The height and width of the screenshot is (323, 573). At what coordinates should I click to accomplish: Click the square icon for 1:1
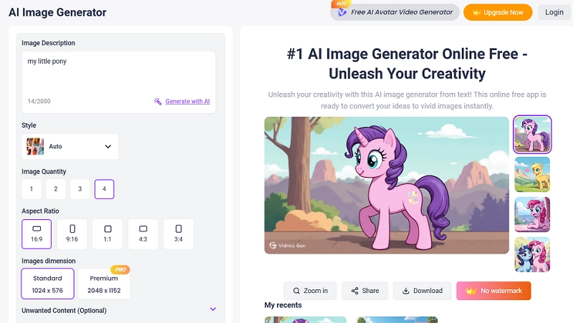click(108, 228)
